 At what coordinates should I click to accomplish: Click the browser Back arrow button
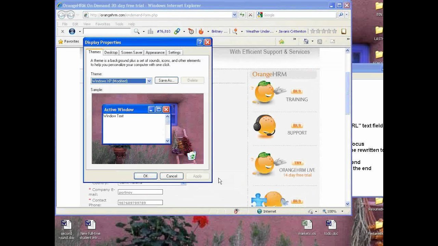coord(62,15)
